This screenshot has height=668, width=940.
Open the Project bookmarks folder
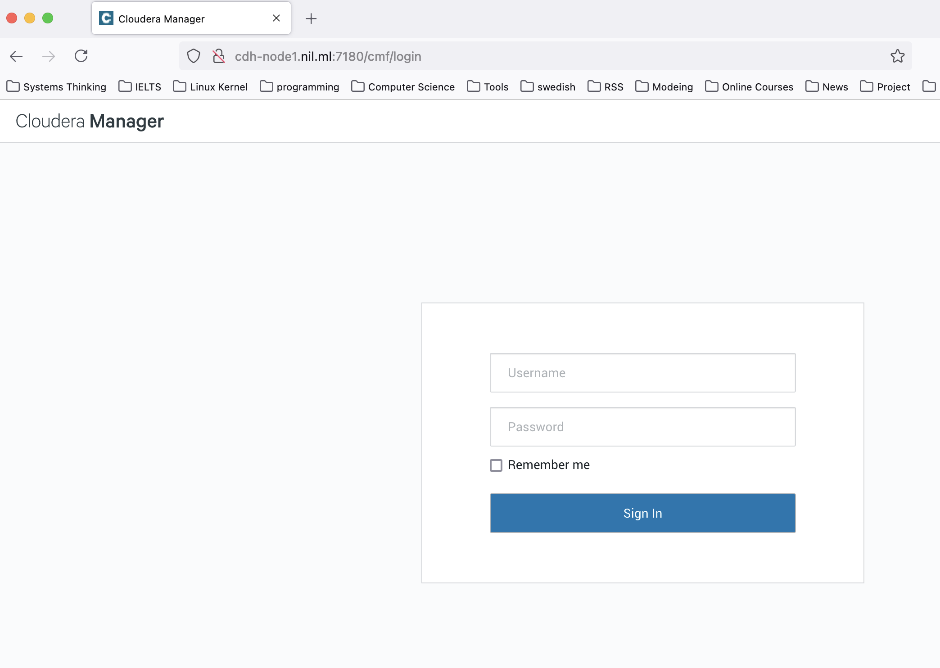coord(885,86)
